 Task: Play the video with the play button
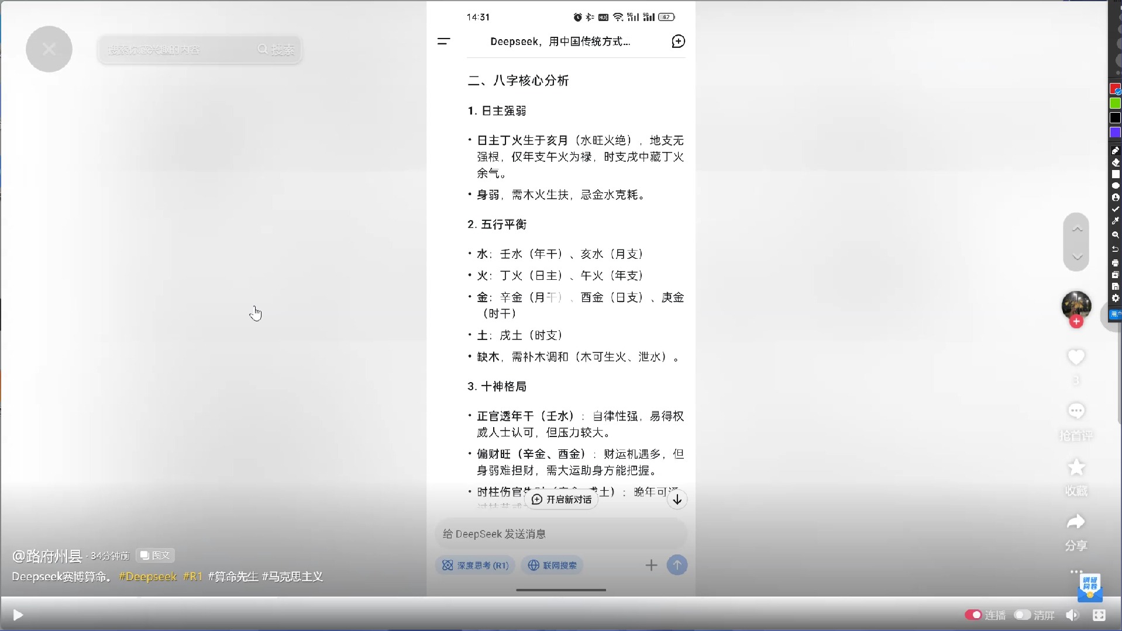point(18,615)
